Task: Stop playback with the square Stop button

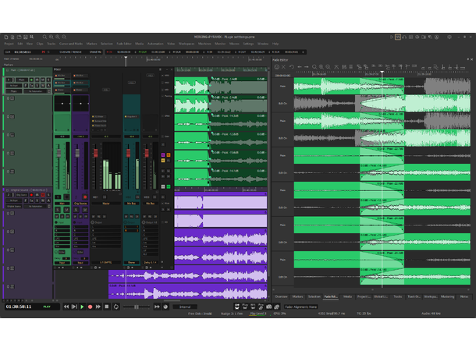Action: (x=107, y=307)
